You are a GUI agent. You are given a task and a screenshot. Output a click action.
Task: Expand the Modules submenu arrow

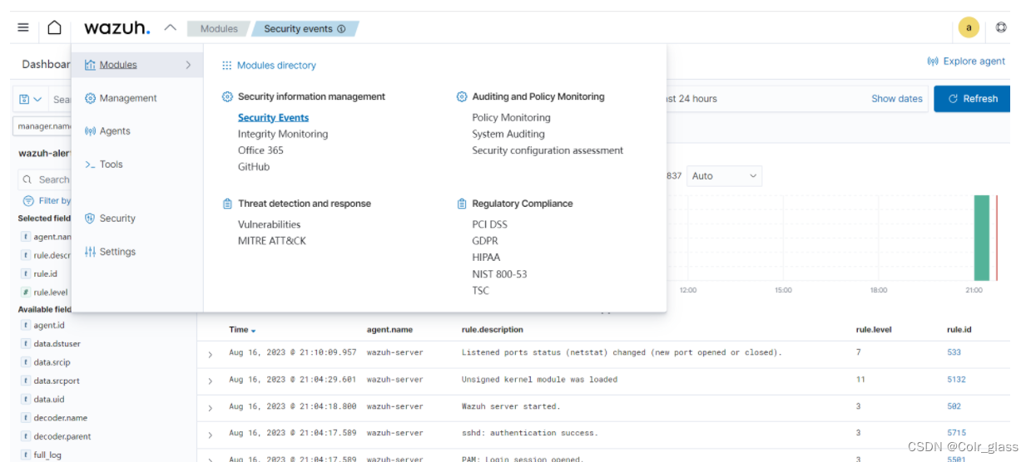coord(188,65)
